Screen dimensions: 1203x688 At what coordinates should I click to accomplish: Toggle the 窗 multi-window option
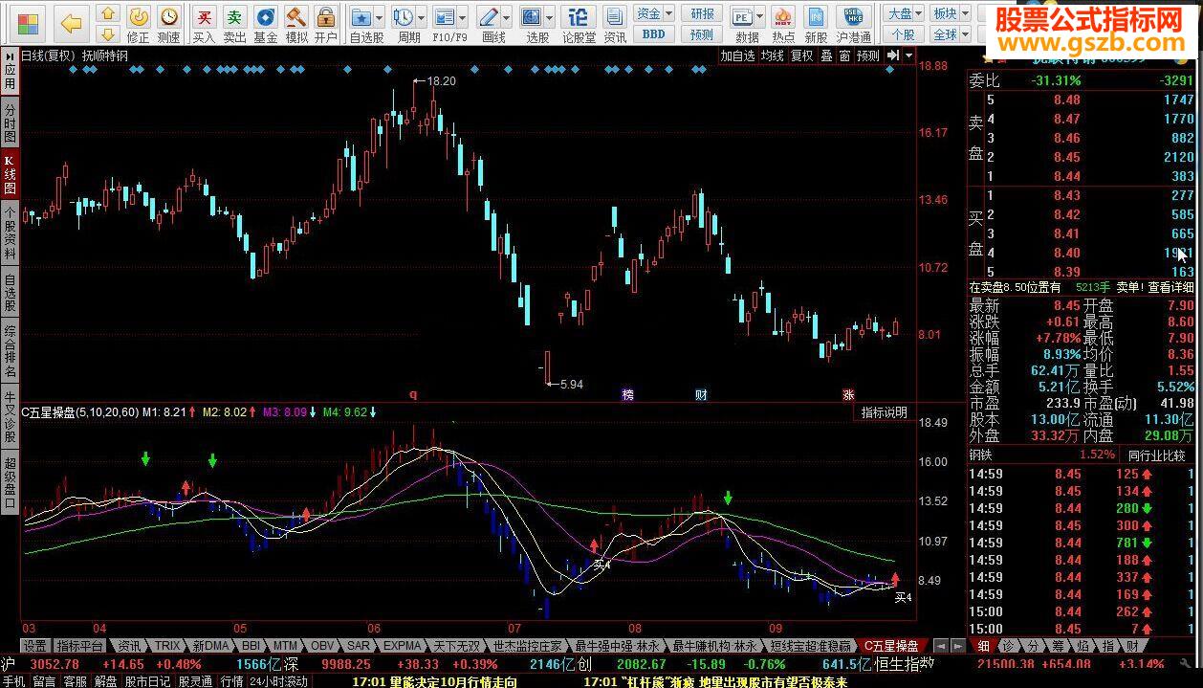(x=844, y=55)
